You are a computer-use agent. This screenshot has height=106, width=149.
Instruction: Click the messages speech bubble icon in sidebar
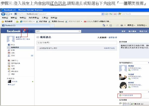9,50
